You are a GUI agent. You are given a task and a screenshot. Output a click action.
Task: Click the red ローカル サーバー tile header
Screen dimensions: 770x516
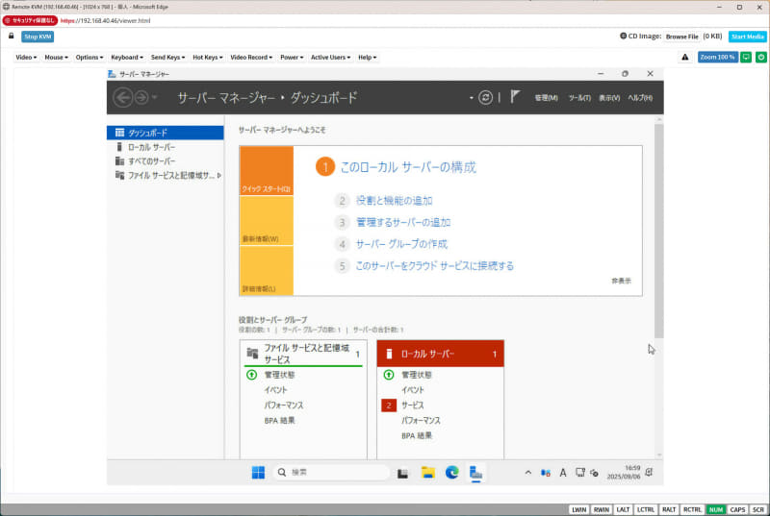coord(441,354)
